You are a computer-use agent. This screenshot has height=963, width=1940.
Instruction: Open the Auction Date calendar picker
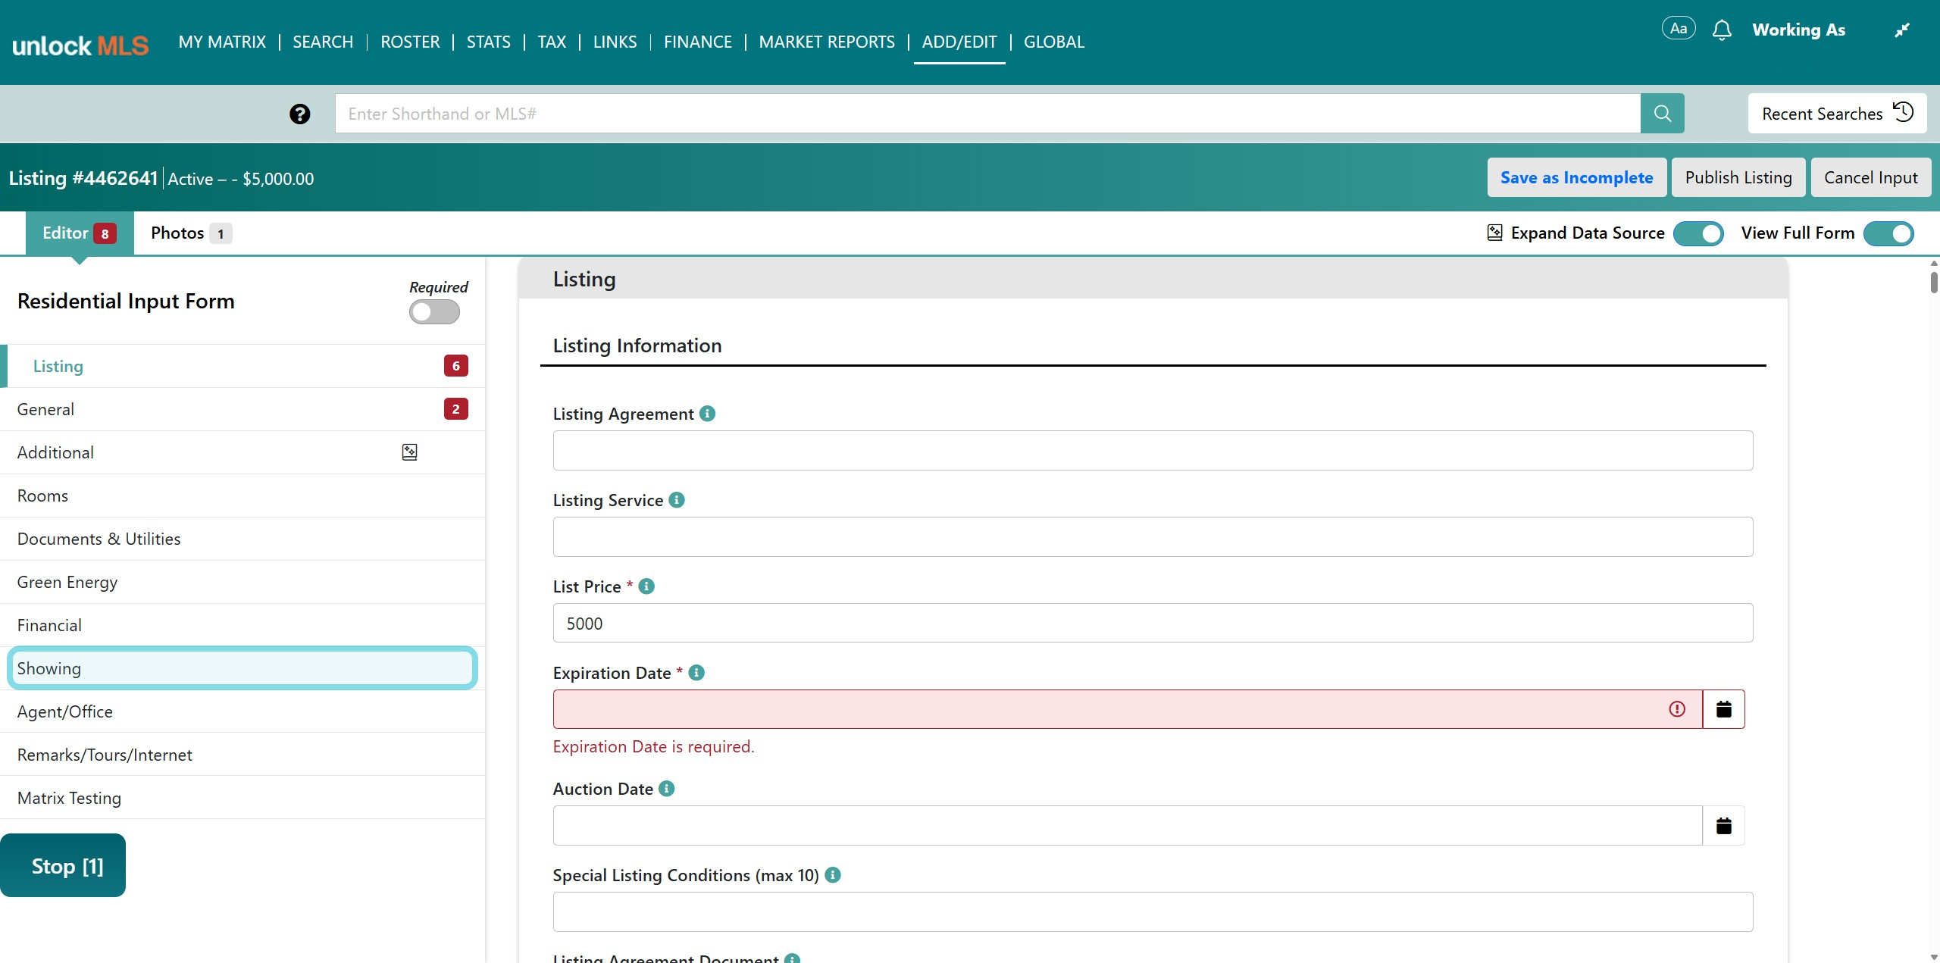point(1724,825)
